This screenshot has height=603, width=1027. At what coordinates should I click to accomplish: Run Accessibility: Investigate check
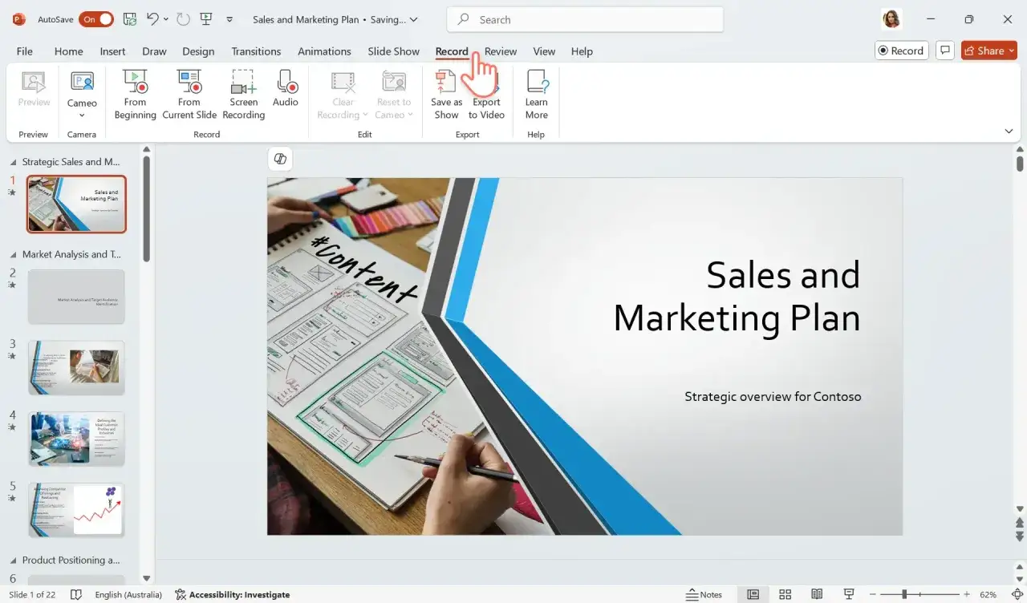pyautogui.click(x=233, y=594)
